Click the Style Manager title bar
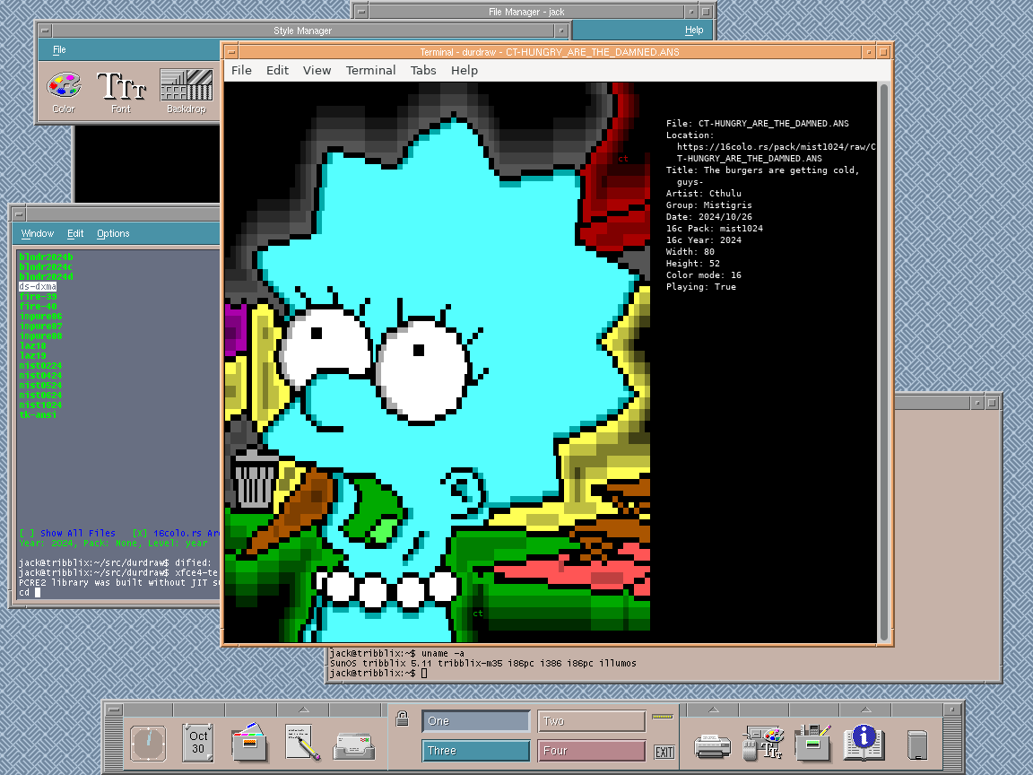The width and height of the screenshot is (1033, 775). coord(302,30)
